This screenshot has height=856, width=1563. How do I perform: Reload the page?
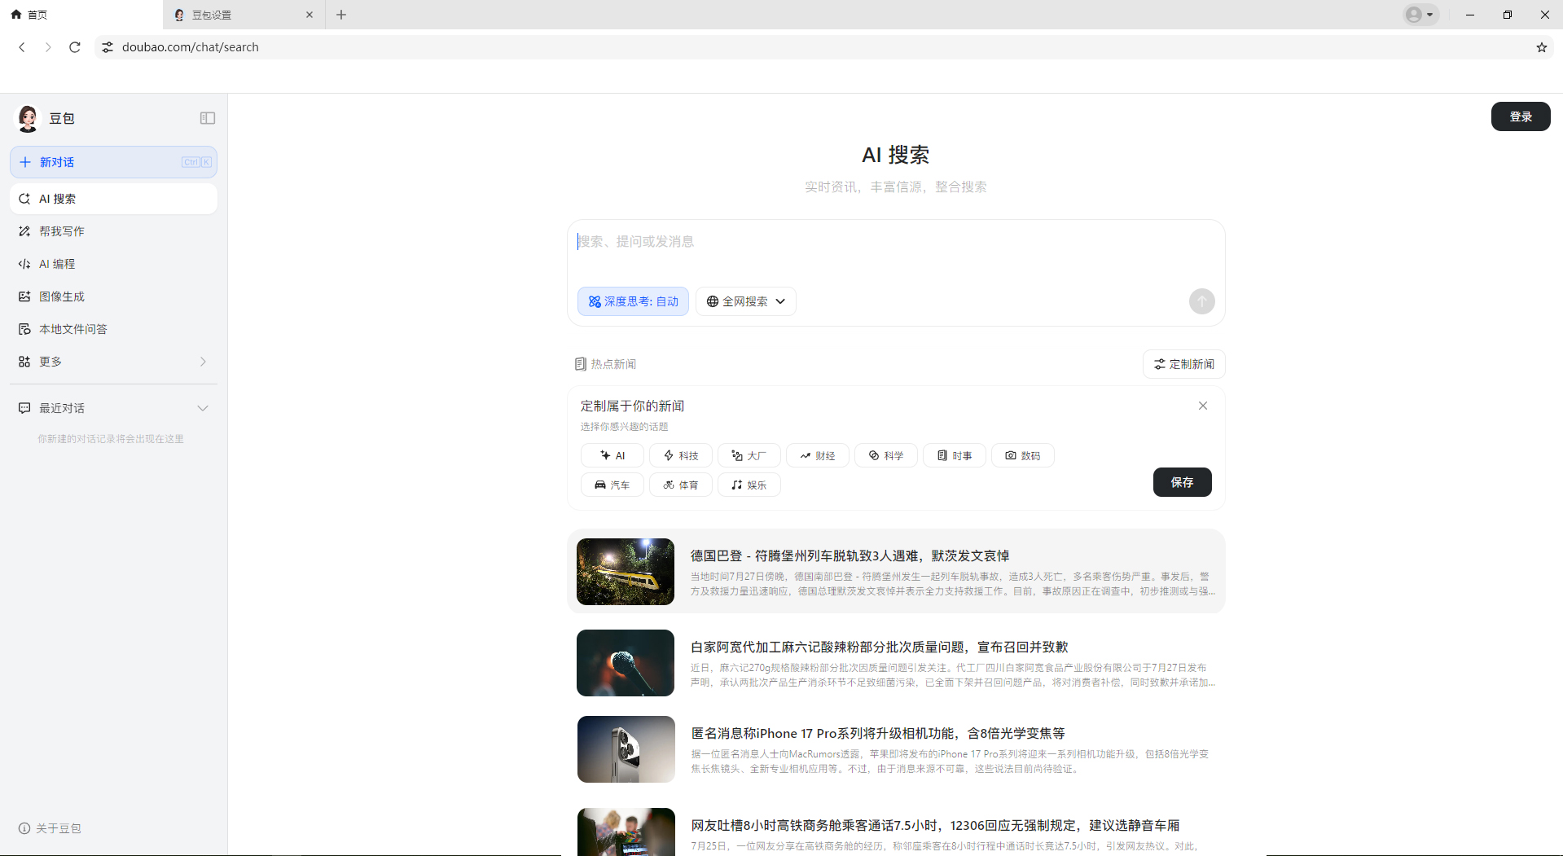(75, 47)
